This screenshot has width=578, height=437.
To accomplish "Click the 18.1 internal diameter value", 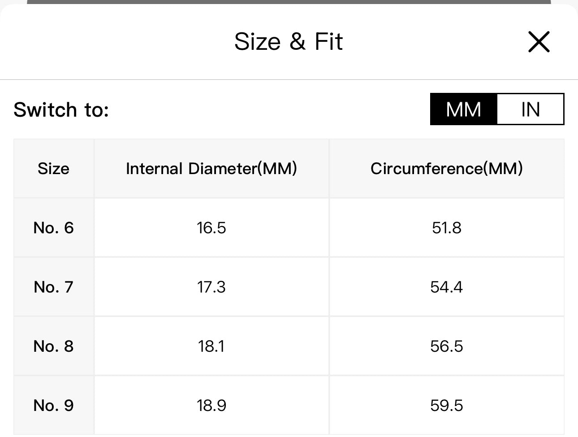I will (x=211, y=346).
